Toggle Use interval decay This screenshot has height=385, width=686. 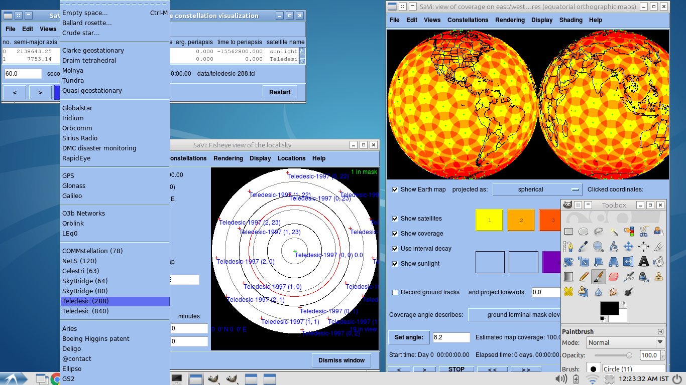[395, 249]
